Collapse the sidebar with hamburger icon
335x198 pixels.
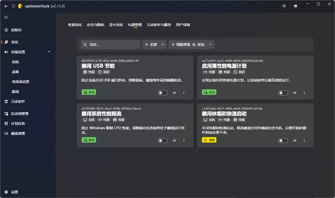6,17
